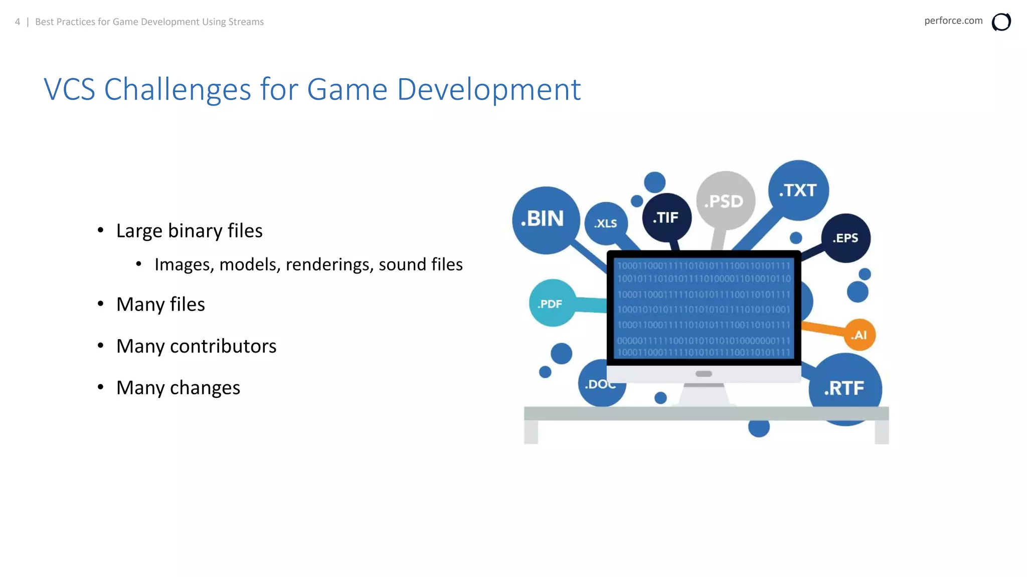This screenshot has width=1027, height=577.
Task: Click the .RTF file type bubble
Action: 844,388
